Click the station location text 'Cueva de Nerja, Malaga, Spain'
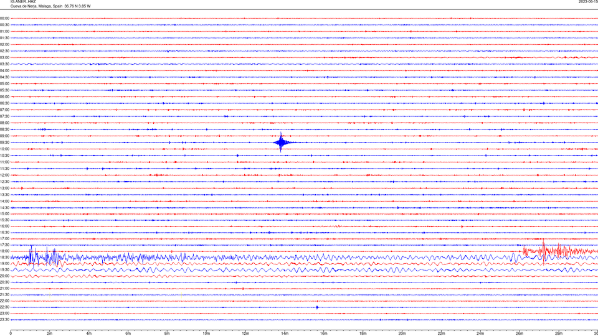 [x=37, y=6]
